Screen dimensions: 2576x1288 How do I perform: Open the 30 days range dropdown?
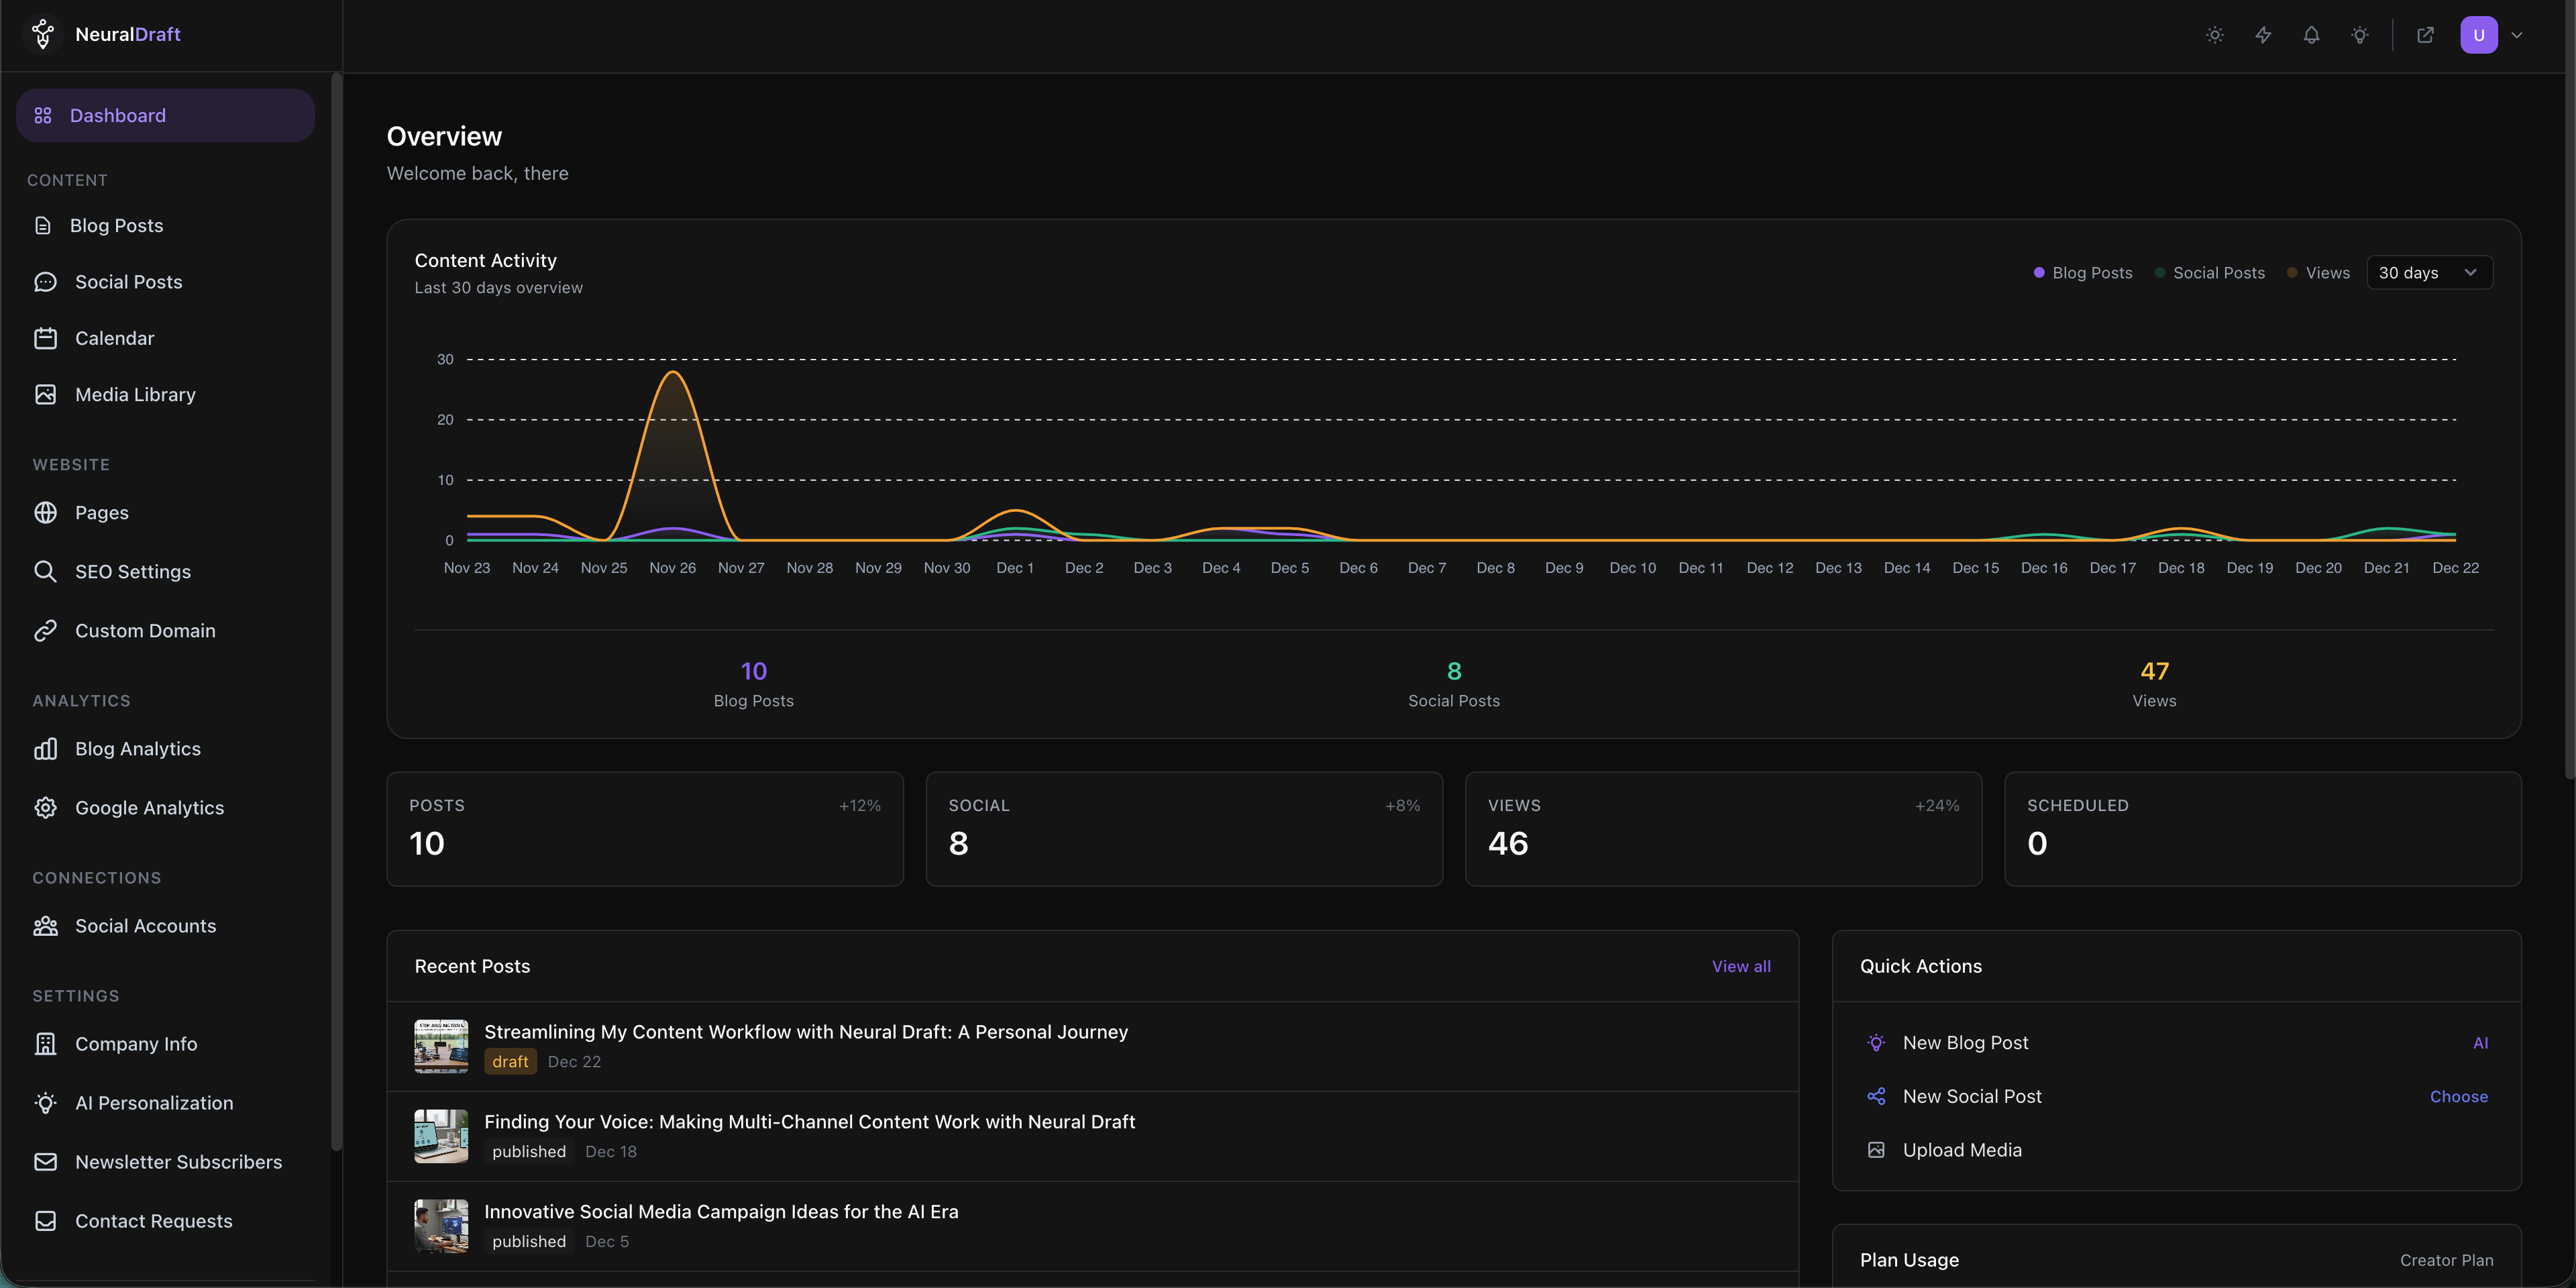click(2429, 273)
